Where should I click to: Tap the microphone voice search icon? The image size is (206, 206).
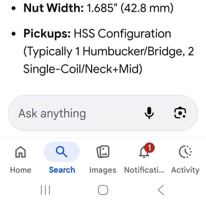point(149,113)
